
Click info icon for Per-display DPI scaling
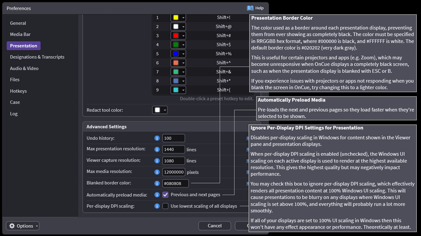[x=157, y=206]
